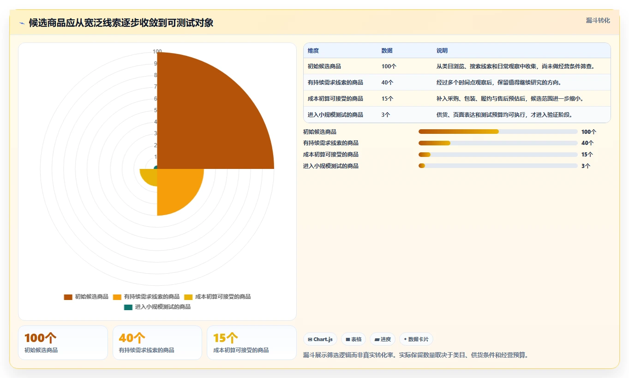Click 3个 value beside last progress bar
This screenshot has height=378, width=629.
pos(586,166)
